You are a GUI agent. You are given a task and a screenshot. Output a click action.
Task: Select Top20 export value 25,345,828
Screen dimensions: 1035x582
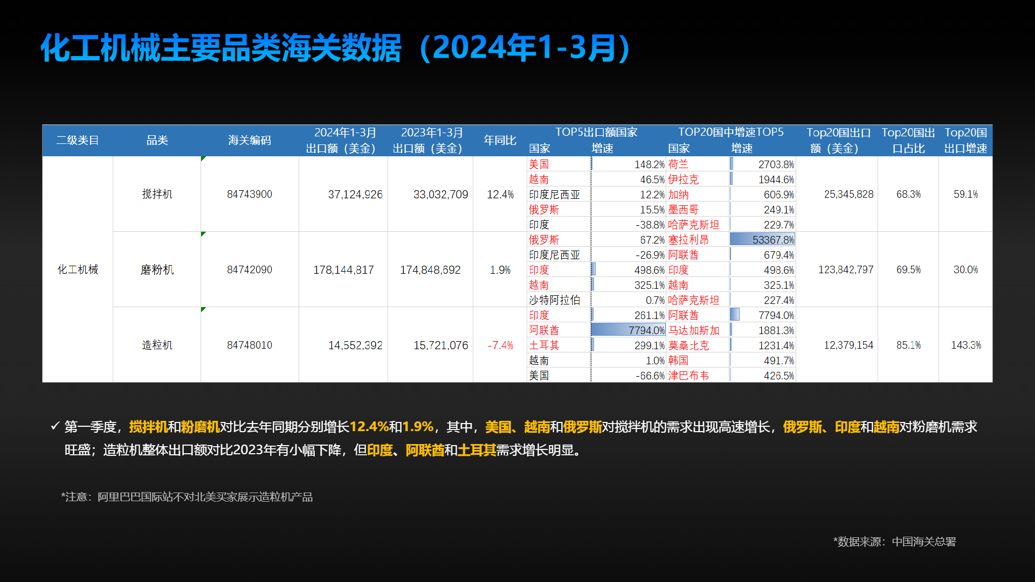tap(848, 194)
